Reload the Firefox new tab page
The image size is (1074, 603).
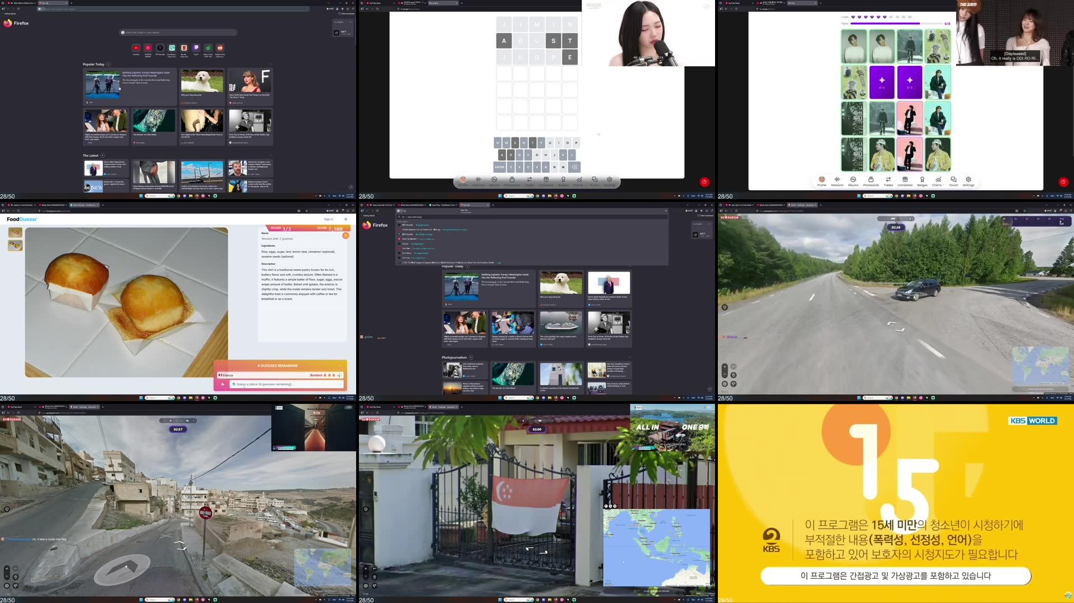click(x=18, y=9)
